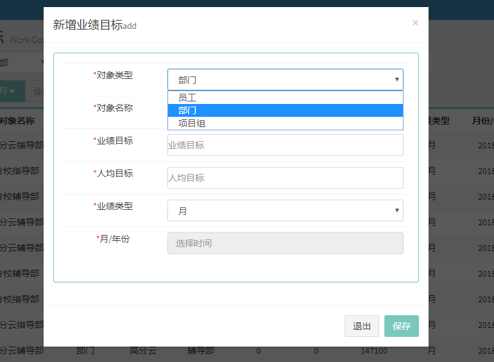Click the 人均目标 text field
This screenshot has width=494, height=362.
[285, 178]
